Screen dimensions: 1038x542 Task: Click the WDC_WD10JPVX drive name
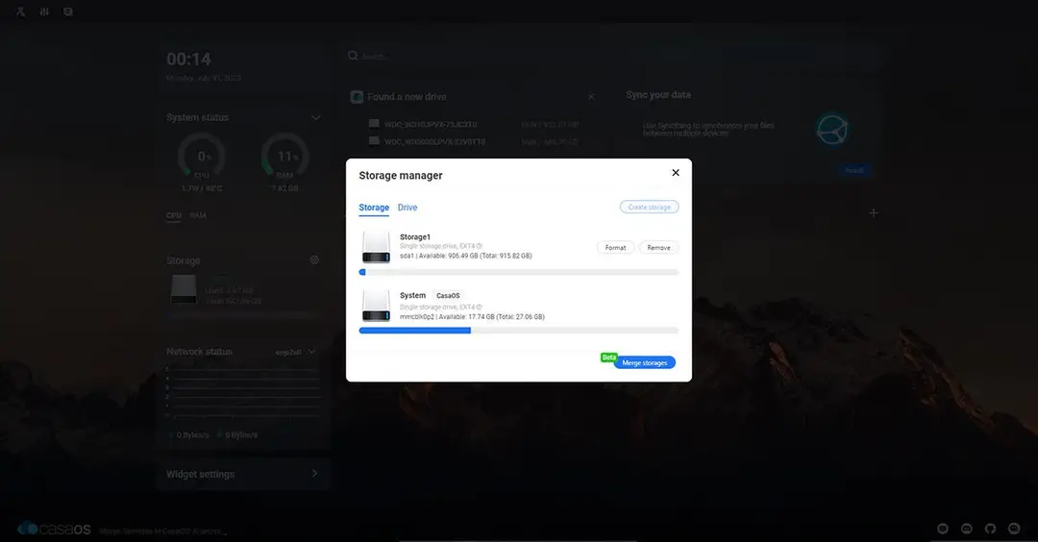431,124
